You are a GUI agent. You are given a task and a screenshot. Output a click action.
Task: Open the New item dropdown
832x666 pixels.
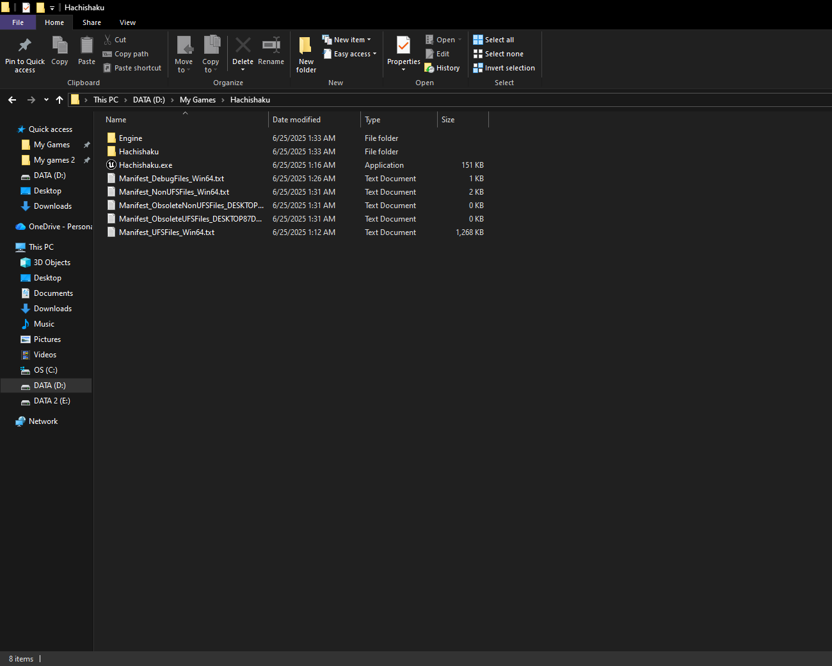point(346,40)
